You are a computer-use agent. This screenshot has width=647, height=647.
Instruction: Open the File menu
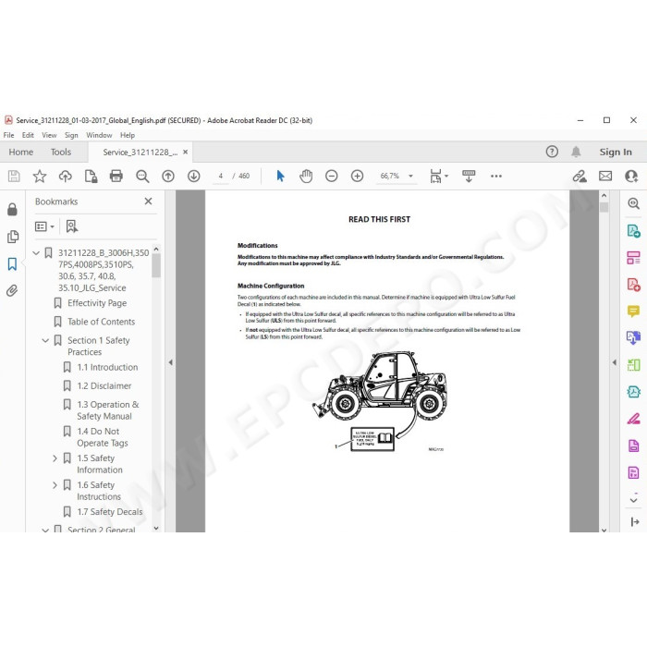pyautogui.click(x=8, y=135)
